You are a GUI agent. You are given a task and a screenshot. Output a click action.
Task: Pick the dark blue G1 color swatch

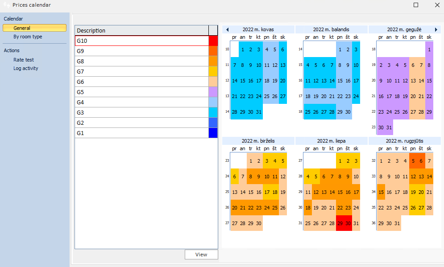click(x=213, y=133)
